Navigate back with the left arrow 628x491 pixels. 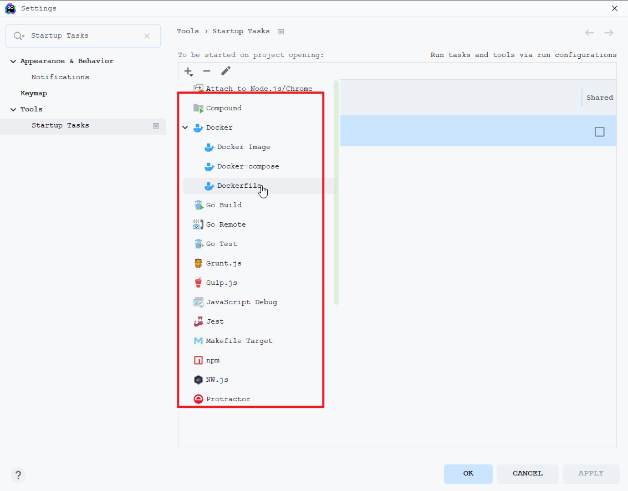[x=589, y=33]
